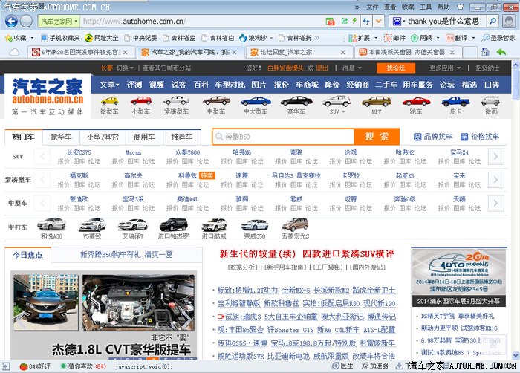Expand the 文章 navigation dropdown

pos(110,85)
